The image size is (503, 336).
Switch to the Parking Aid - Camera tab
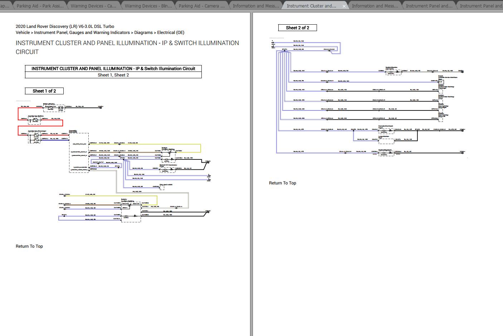tap(201, 5)
